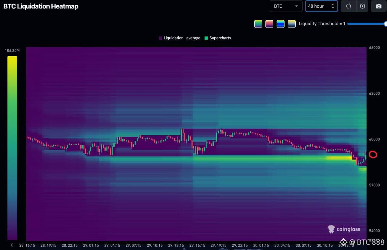Viewport: 387px width, 250px height.
Task: Click the "30, 10:15" time axis label
Action: [x=325, y=245]
